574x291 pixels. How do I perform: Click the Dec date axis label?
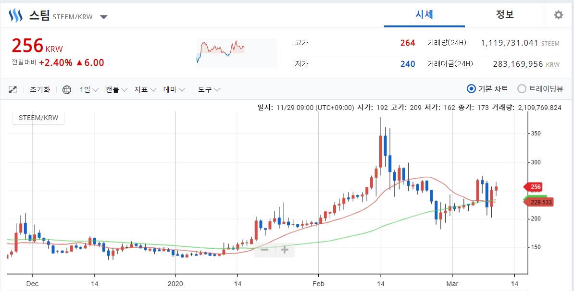click(x=32, y=283)
